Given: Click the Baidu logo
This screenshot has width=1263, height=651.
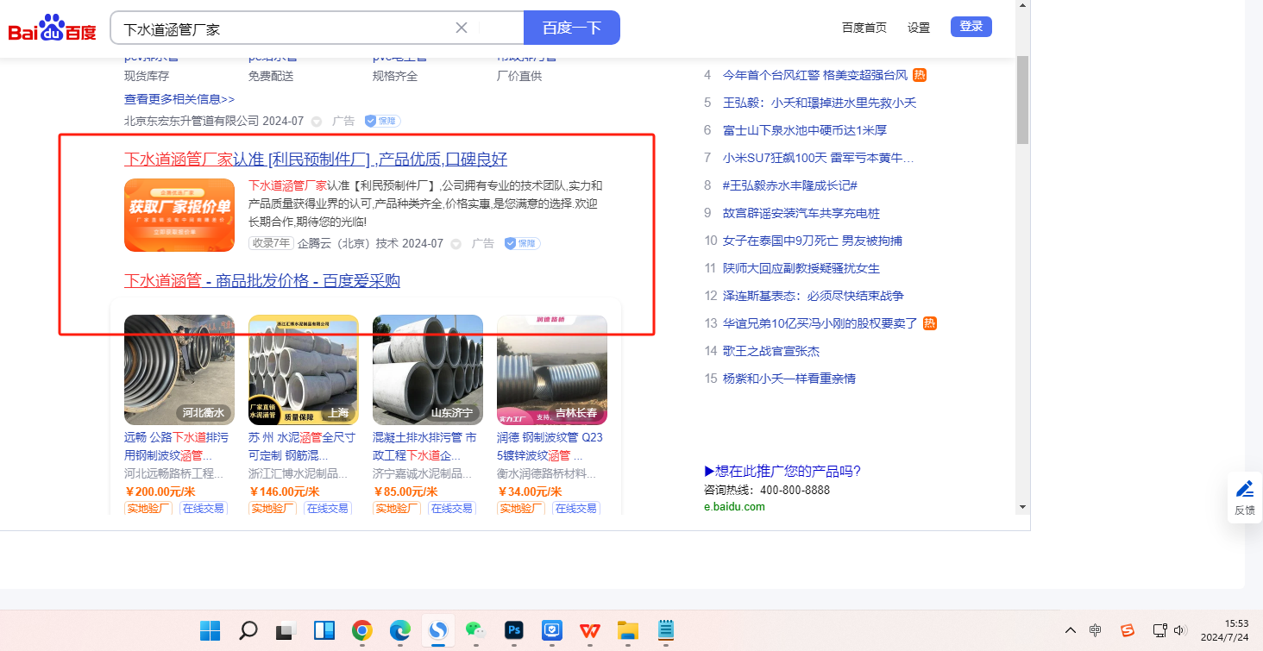Looking at the screenshot, I should 52,28.
